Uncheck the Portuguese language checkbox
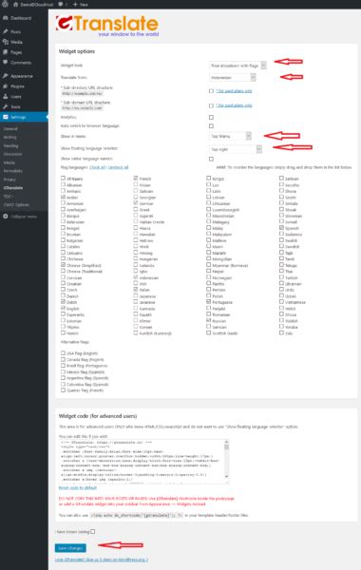361x570 pixels. click(209, 302)
